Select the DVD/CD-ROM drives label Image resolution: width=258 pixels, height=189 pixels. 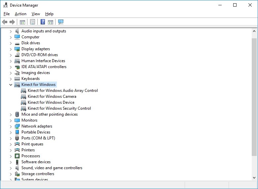40,55
